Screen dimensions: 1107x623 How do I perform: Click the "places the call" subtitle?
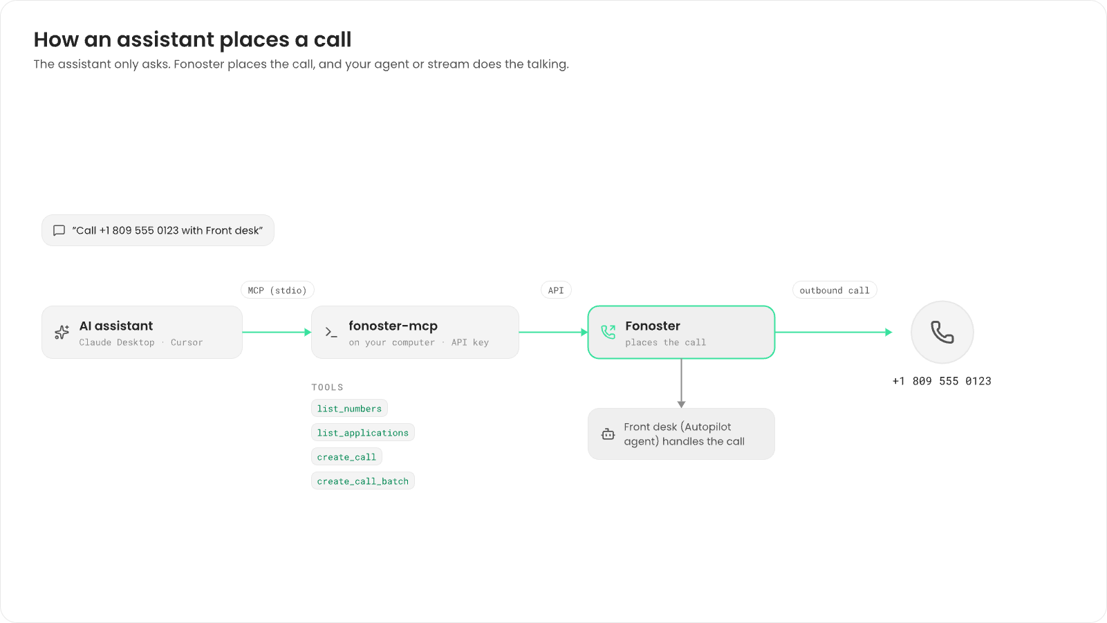click(x=666, y=342)
